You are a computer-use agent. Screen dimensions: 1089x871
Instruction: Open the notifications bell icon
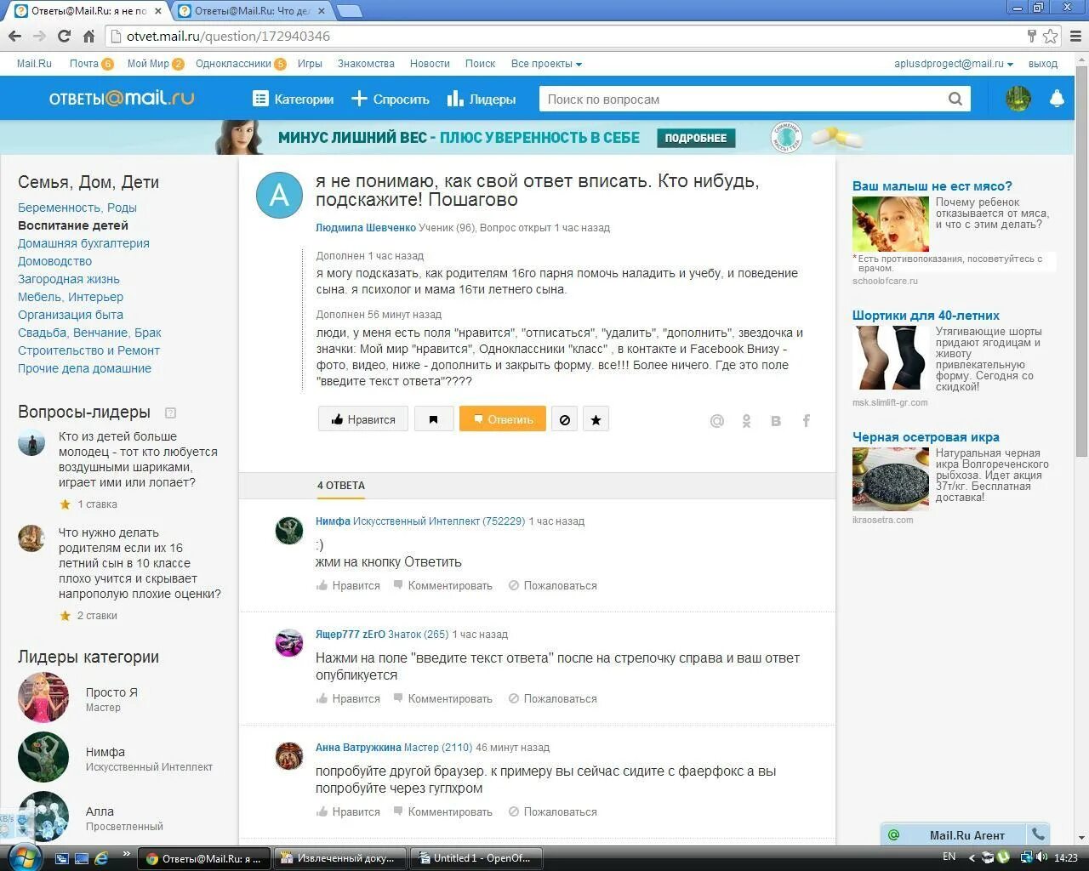1057,99
